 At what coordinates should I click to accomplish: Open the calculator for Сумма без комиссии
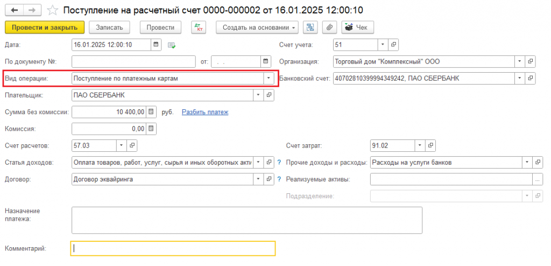pyautogui.click(x=151, y=112)
